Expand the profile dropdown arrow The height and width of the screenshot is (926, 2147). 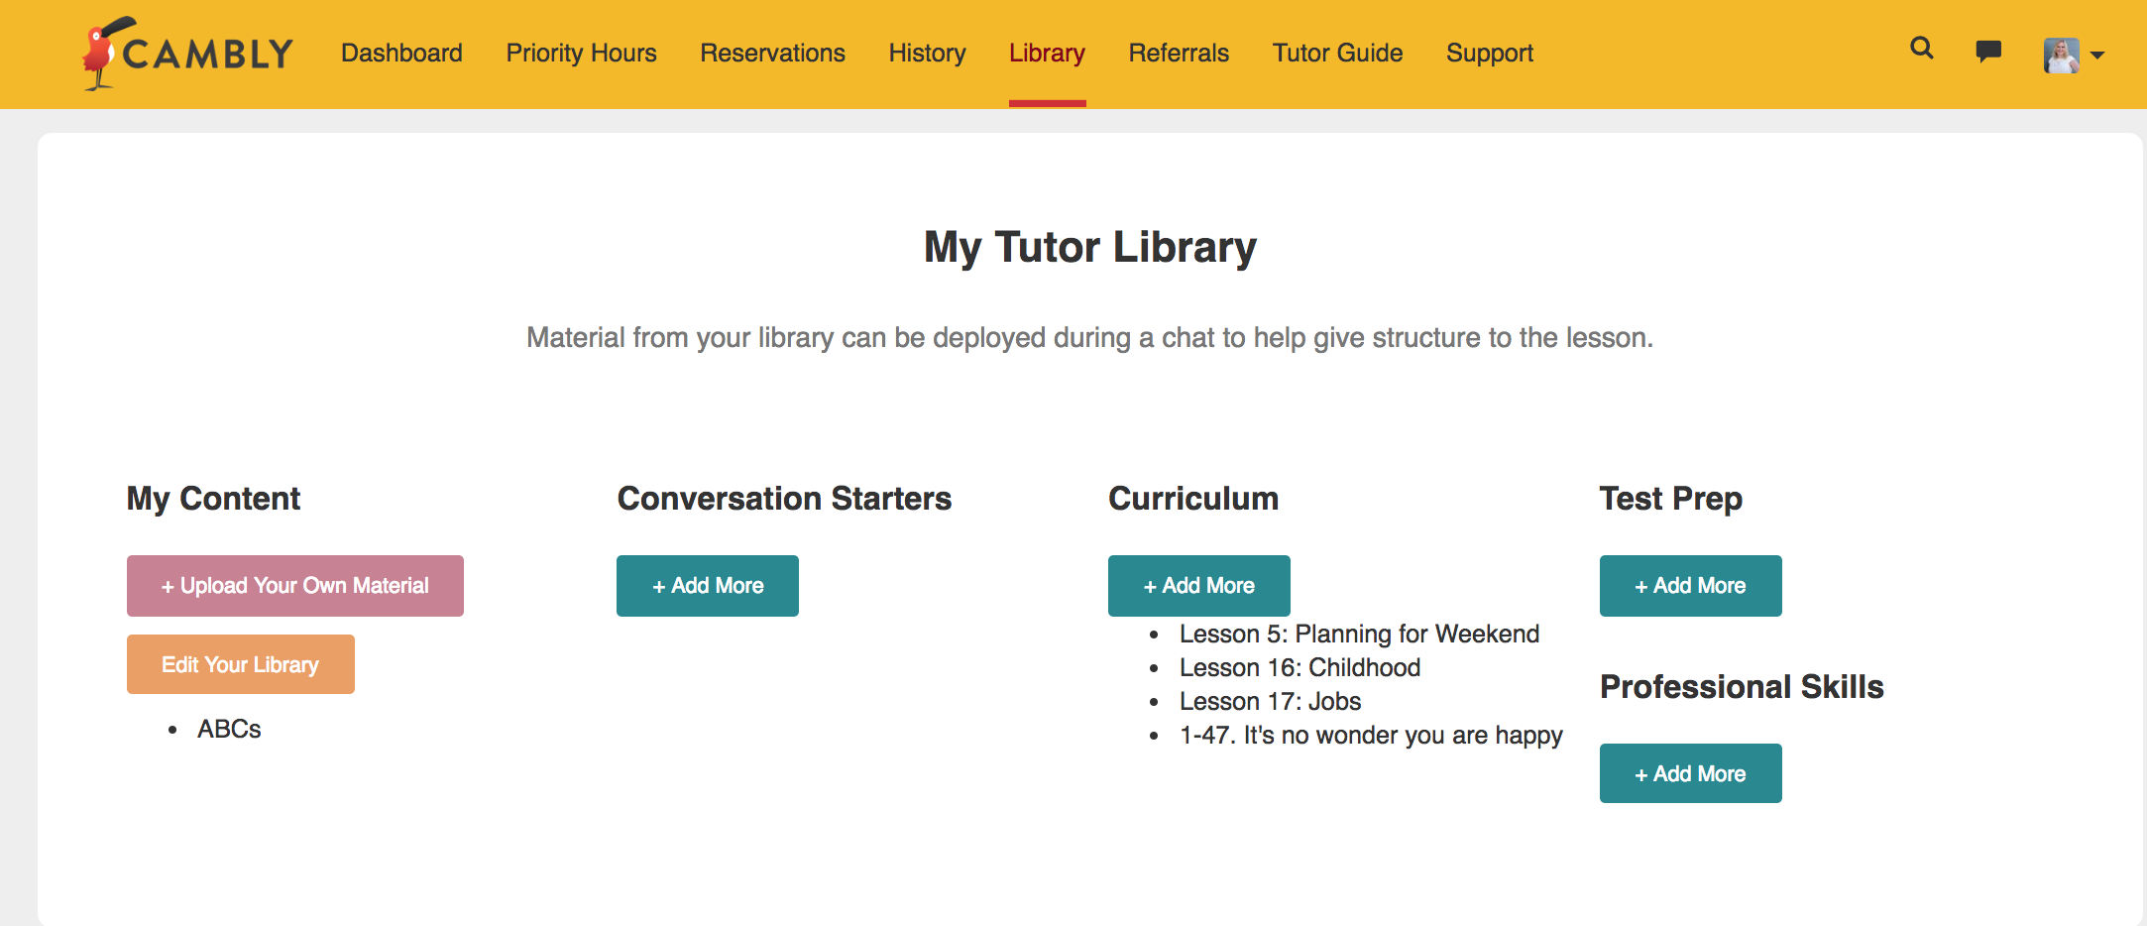point(2097,56)
